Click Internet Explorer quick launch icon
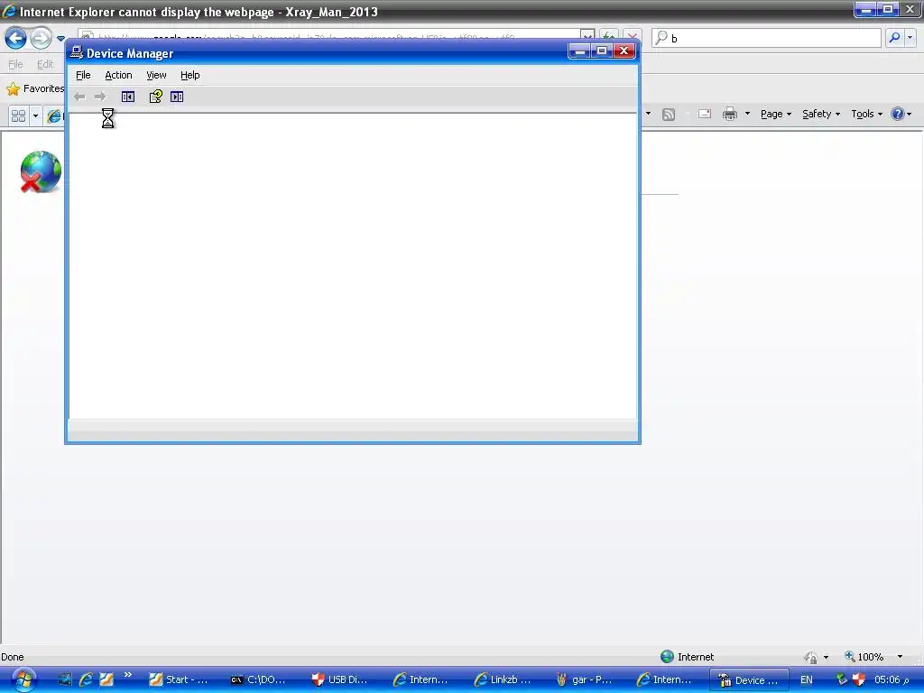The width and height of the screenshot is (924, 693). (x=86, y=679)
